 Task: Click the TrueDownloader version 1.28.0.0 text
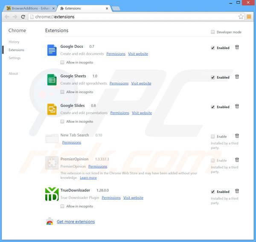point(102,190)
